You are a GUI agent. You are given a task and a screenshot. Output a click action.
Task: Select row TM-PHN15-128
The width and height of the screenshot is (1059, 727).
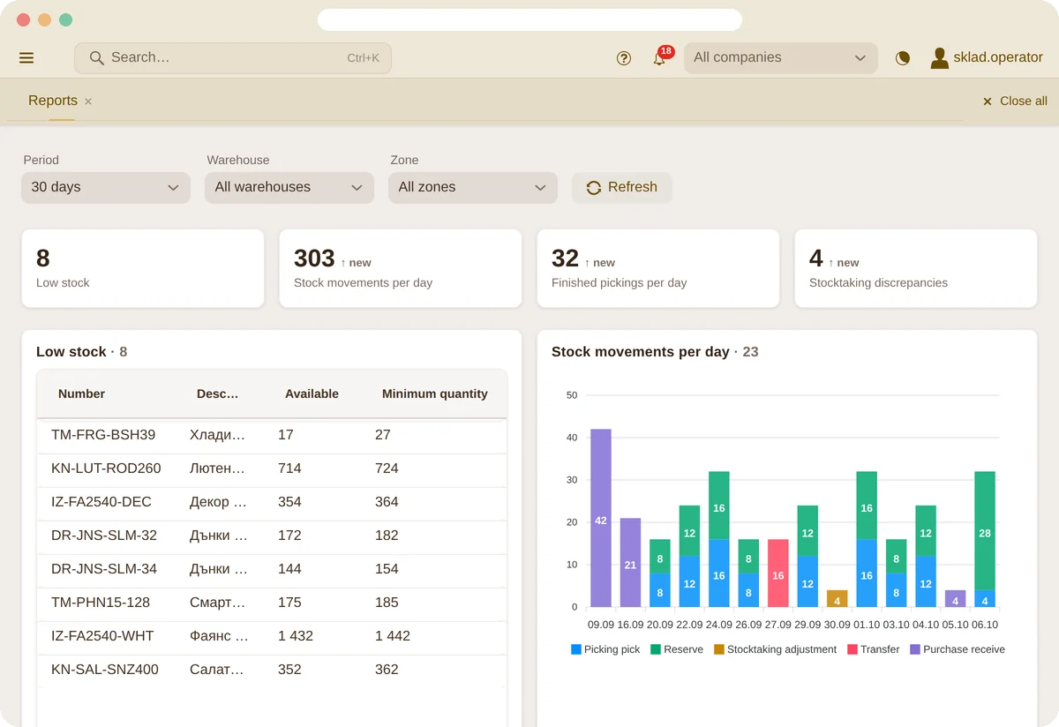pos(272,603)
